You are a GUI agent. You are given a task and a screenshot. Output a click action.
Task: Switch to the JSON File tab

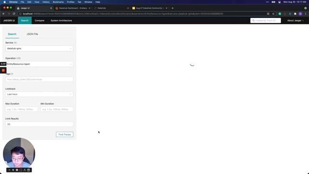coord(32,34)
